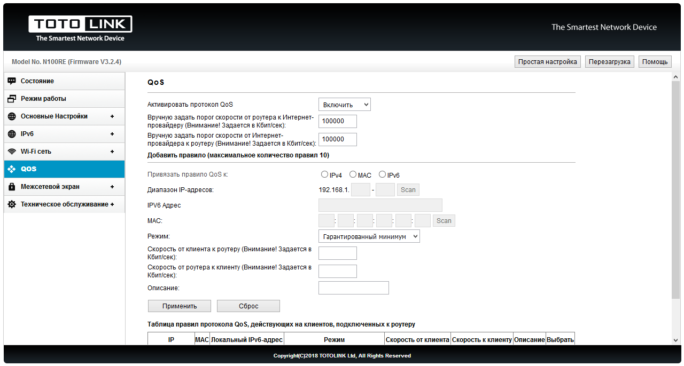Click Scan button next to MAC fields

point(444,220)
